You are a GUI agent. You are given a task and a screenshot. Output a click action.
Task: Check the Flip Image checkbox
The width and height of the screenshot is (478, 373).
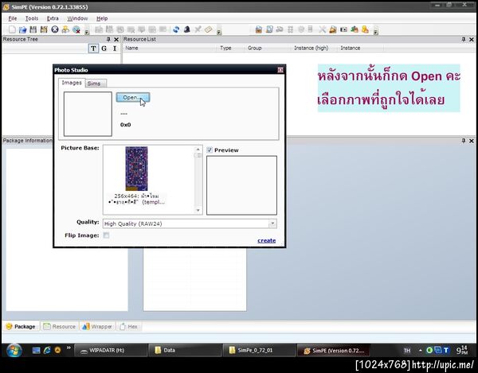pos(106,235)
